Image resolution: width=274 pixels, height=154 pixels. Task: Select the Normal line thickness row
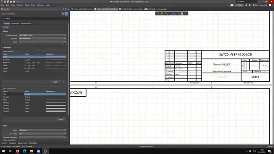(x=34, y=97)
